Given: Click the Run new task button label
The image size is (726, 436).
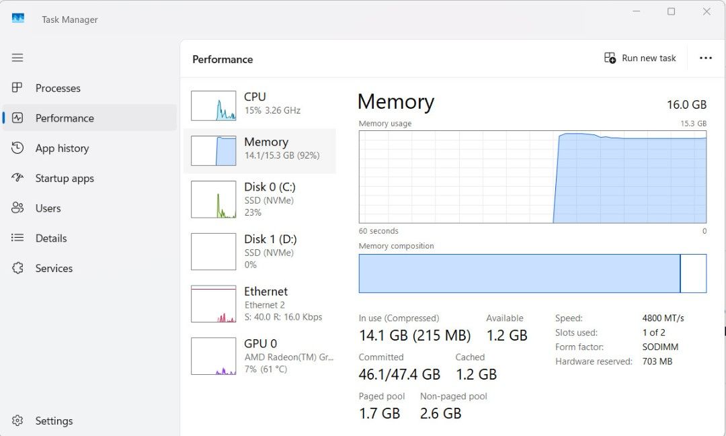Looking at the screenshot, I should pyautogui.click(x=649, y=58).
